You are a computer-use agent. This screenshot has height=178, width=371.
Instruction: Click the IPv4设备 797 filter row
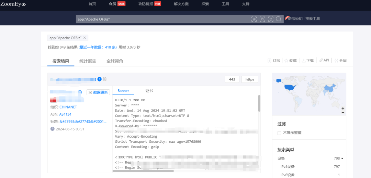coord(310,167)
